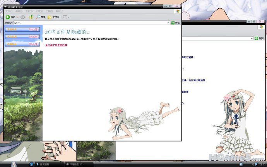This screenshot has width=267, height=167.
Task: Click the link ending in 选项 in Control Panel
Action: (x=185, y=92)
